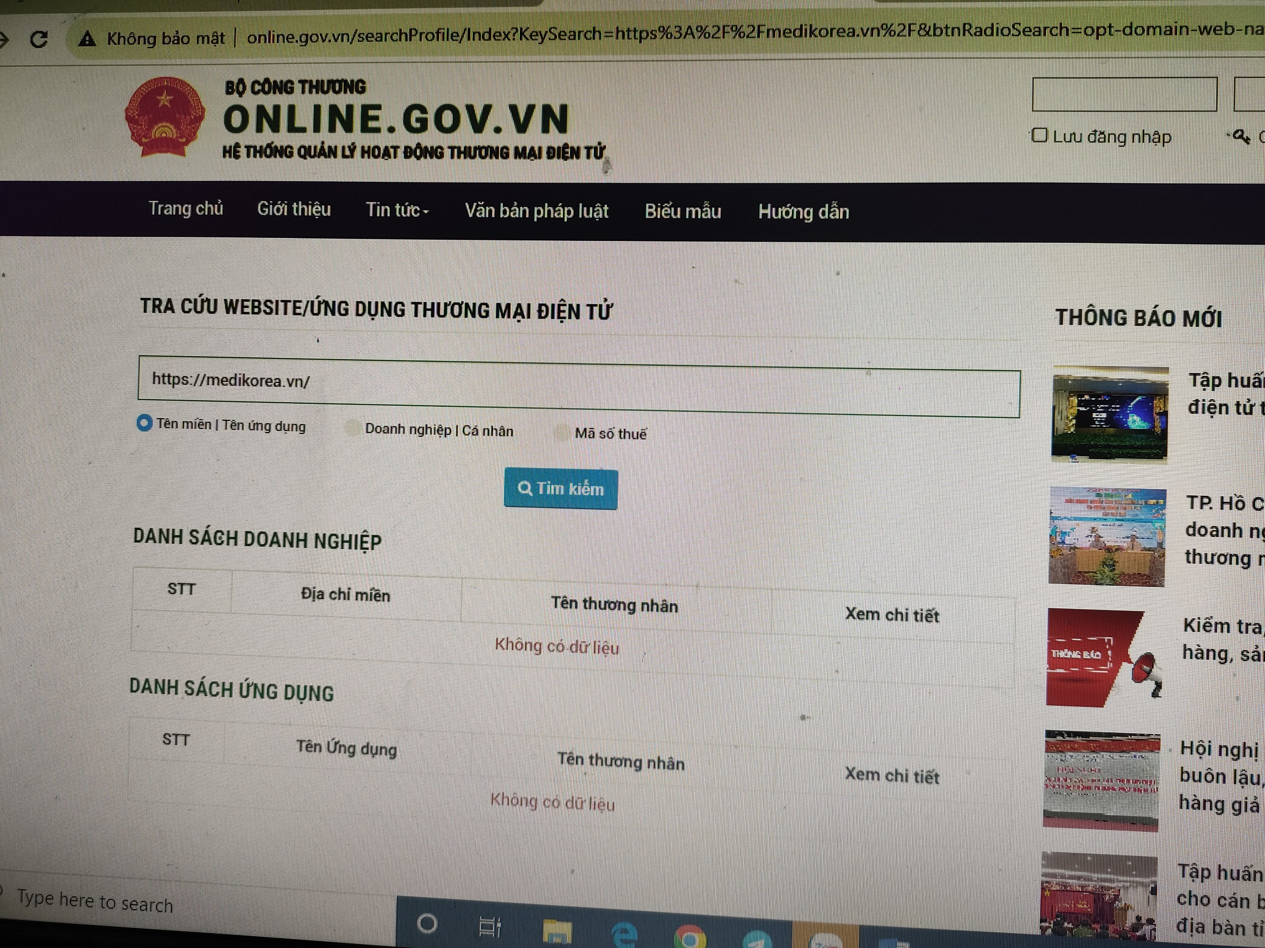1265x948 pixels.
Task: Open the 'Văn bản pháp luật' menu item
Action: (536, 211)
